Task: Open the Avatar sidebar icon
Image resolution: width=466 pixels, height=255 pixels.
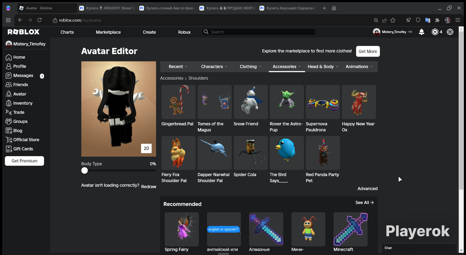Action: point(9,94)
